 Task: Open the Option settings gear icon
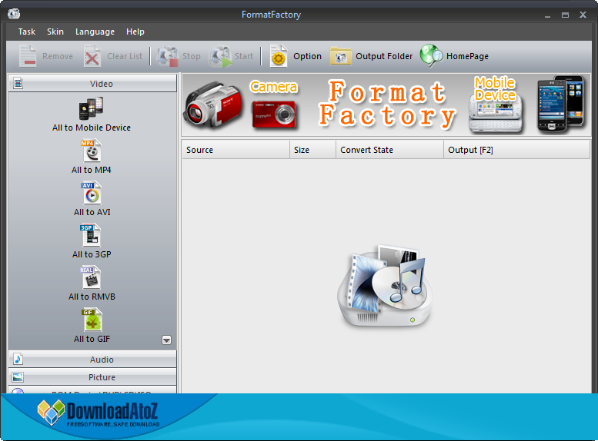(x=279, y=56)
